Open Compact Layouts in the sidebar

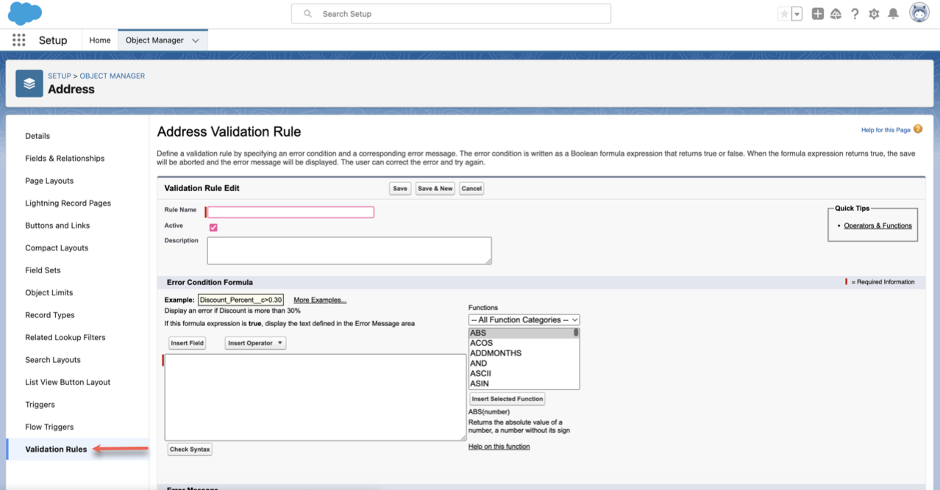57,248
